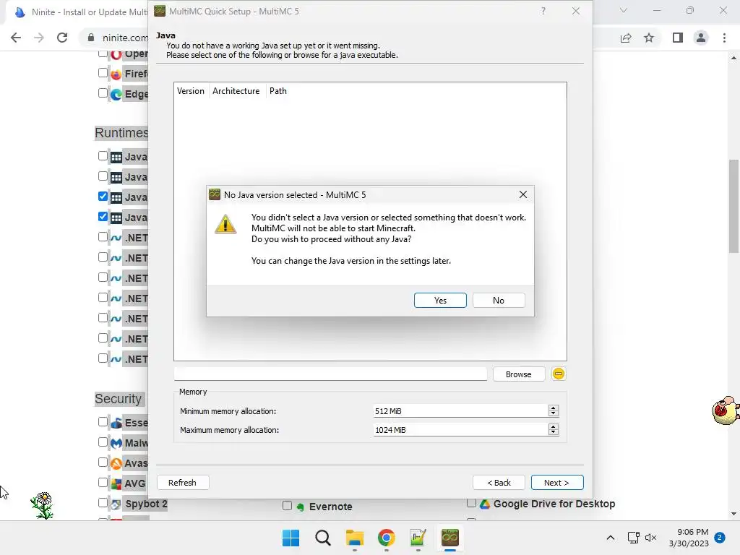Click the MultiMC Quick Setup help question mark
740x555 pixels.
(543, 11)
